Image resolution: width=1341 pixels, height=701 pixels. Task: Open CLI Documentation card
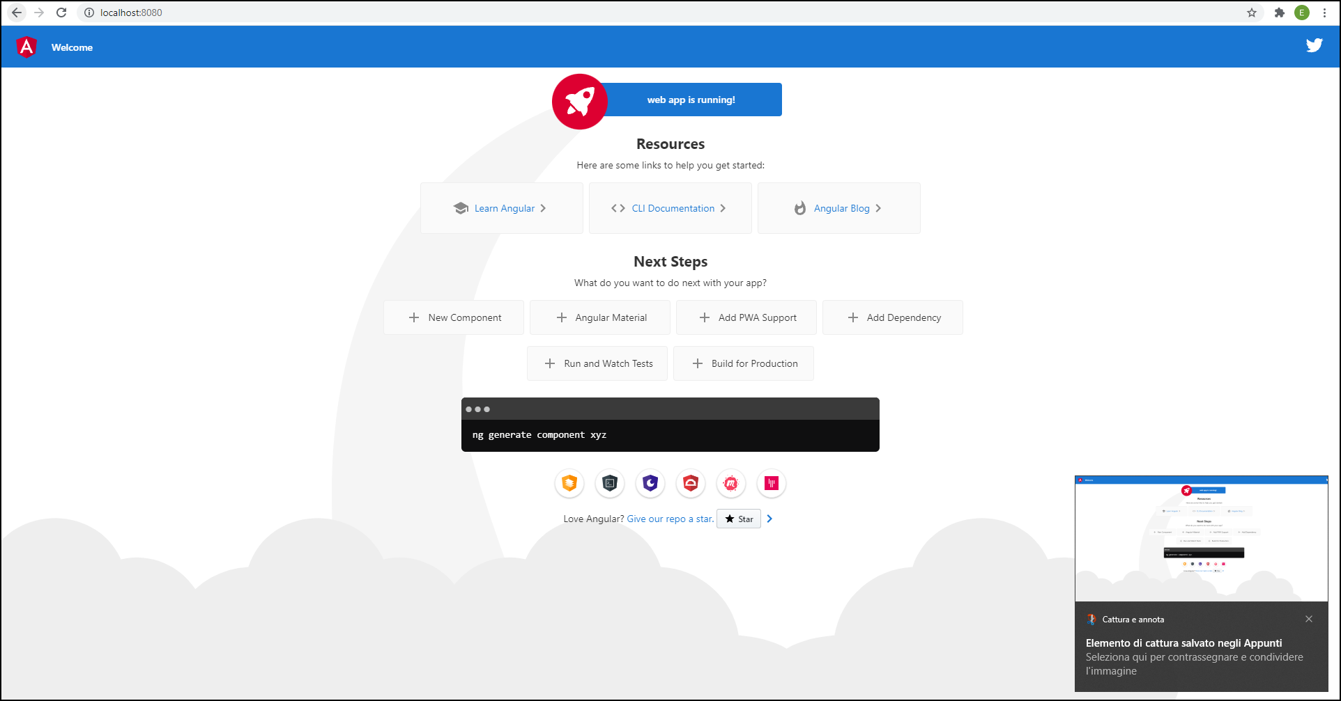(x=670, y=208)
